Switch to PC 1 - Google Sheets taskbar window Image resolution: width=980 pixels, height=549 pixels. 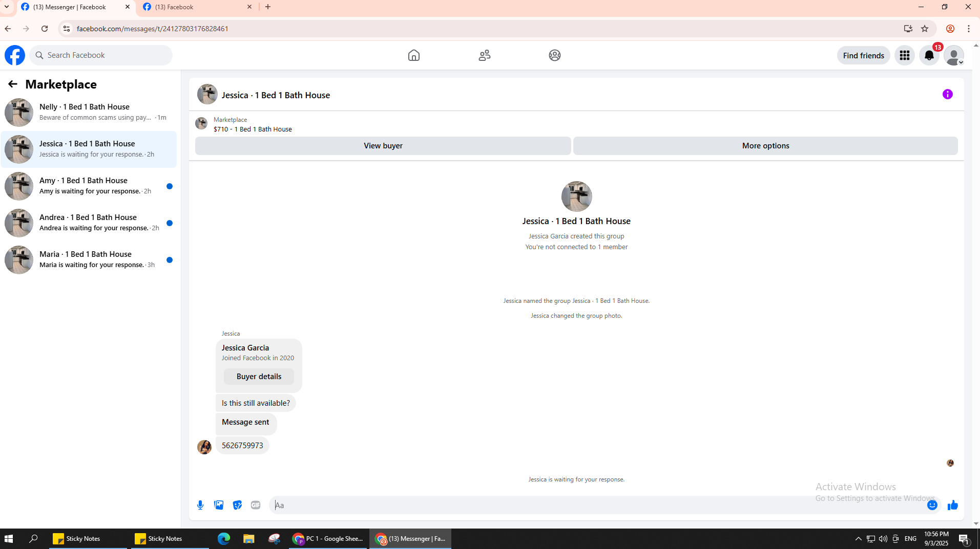click(x=328, y=539)
